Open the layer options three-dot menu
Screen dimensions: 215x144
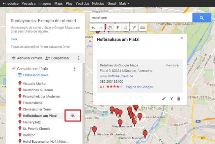tap(75, 69)
